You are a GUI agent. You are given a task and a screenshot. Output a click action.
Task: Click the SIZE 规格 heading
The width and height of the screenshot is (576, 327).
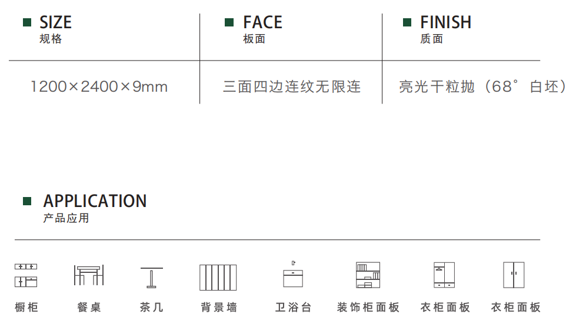coord(55,29)
